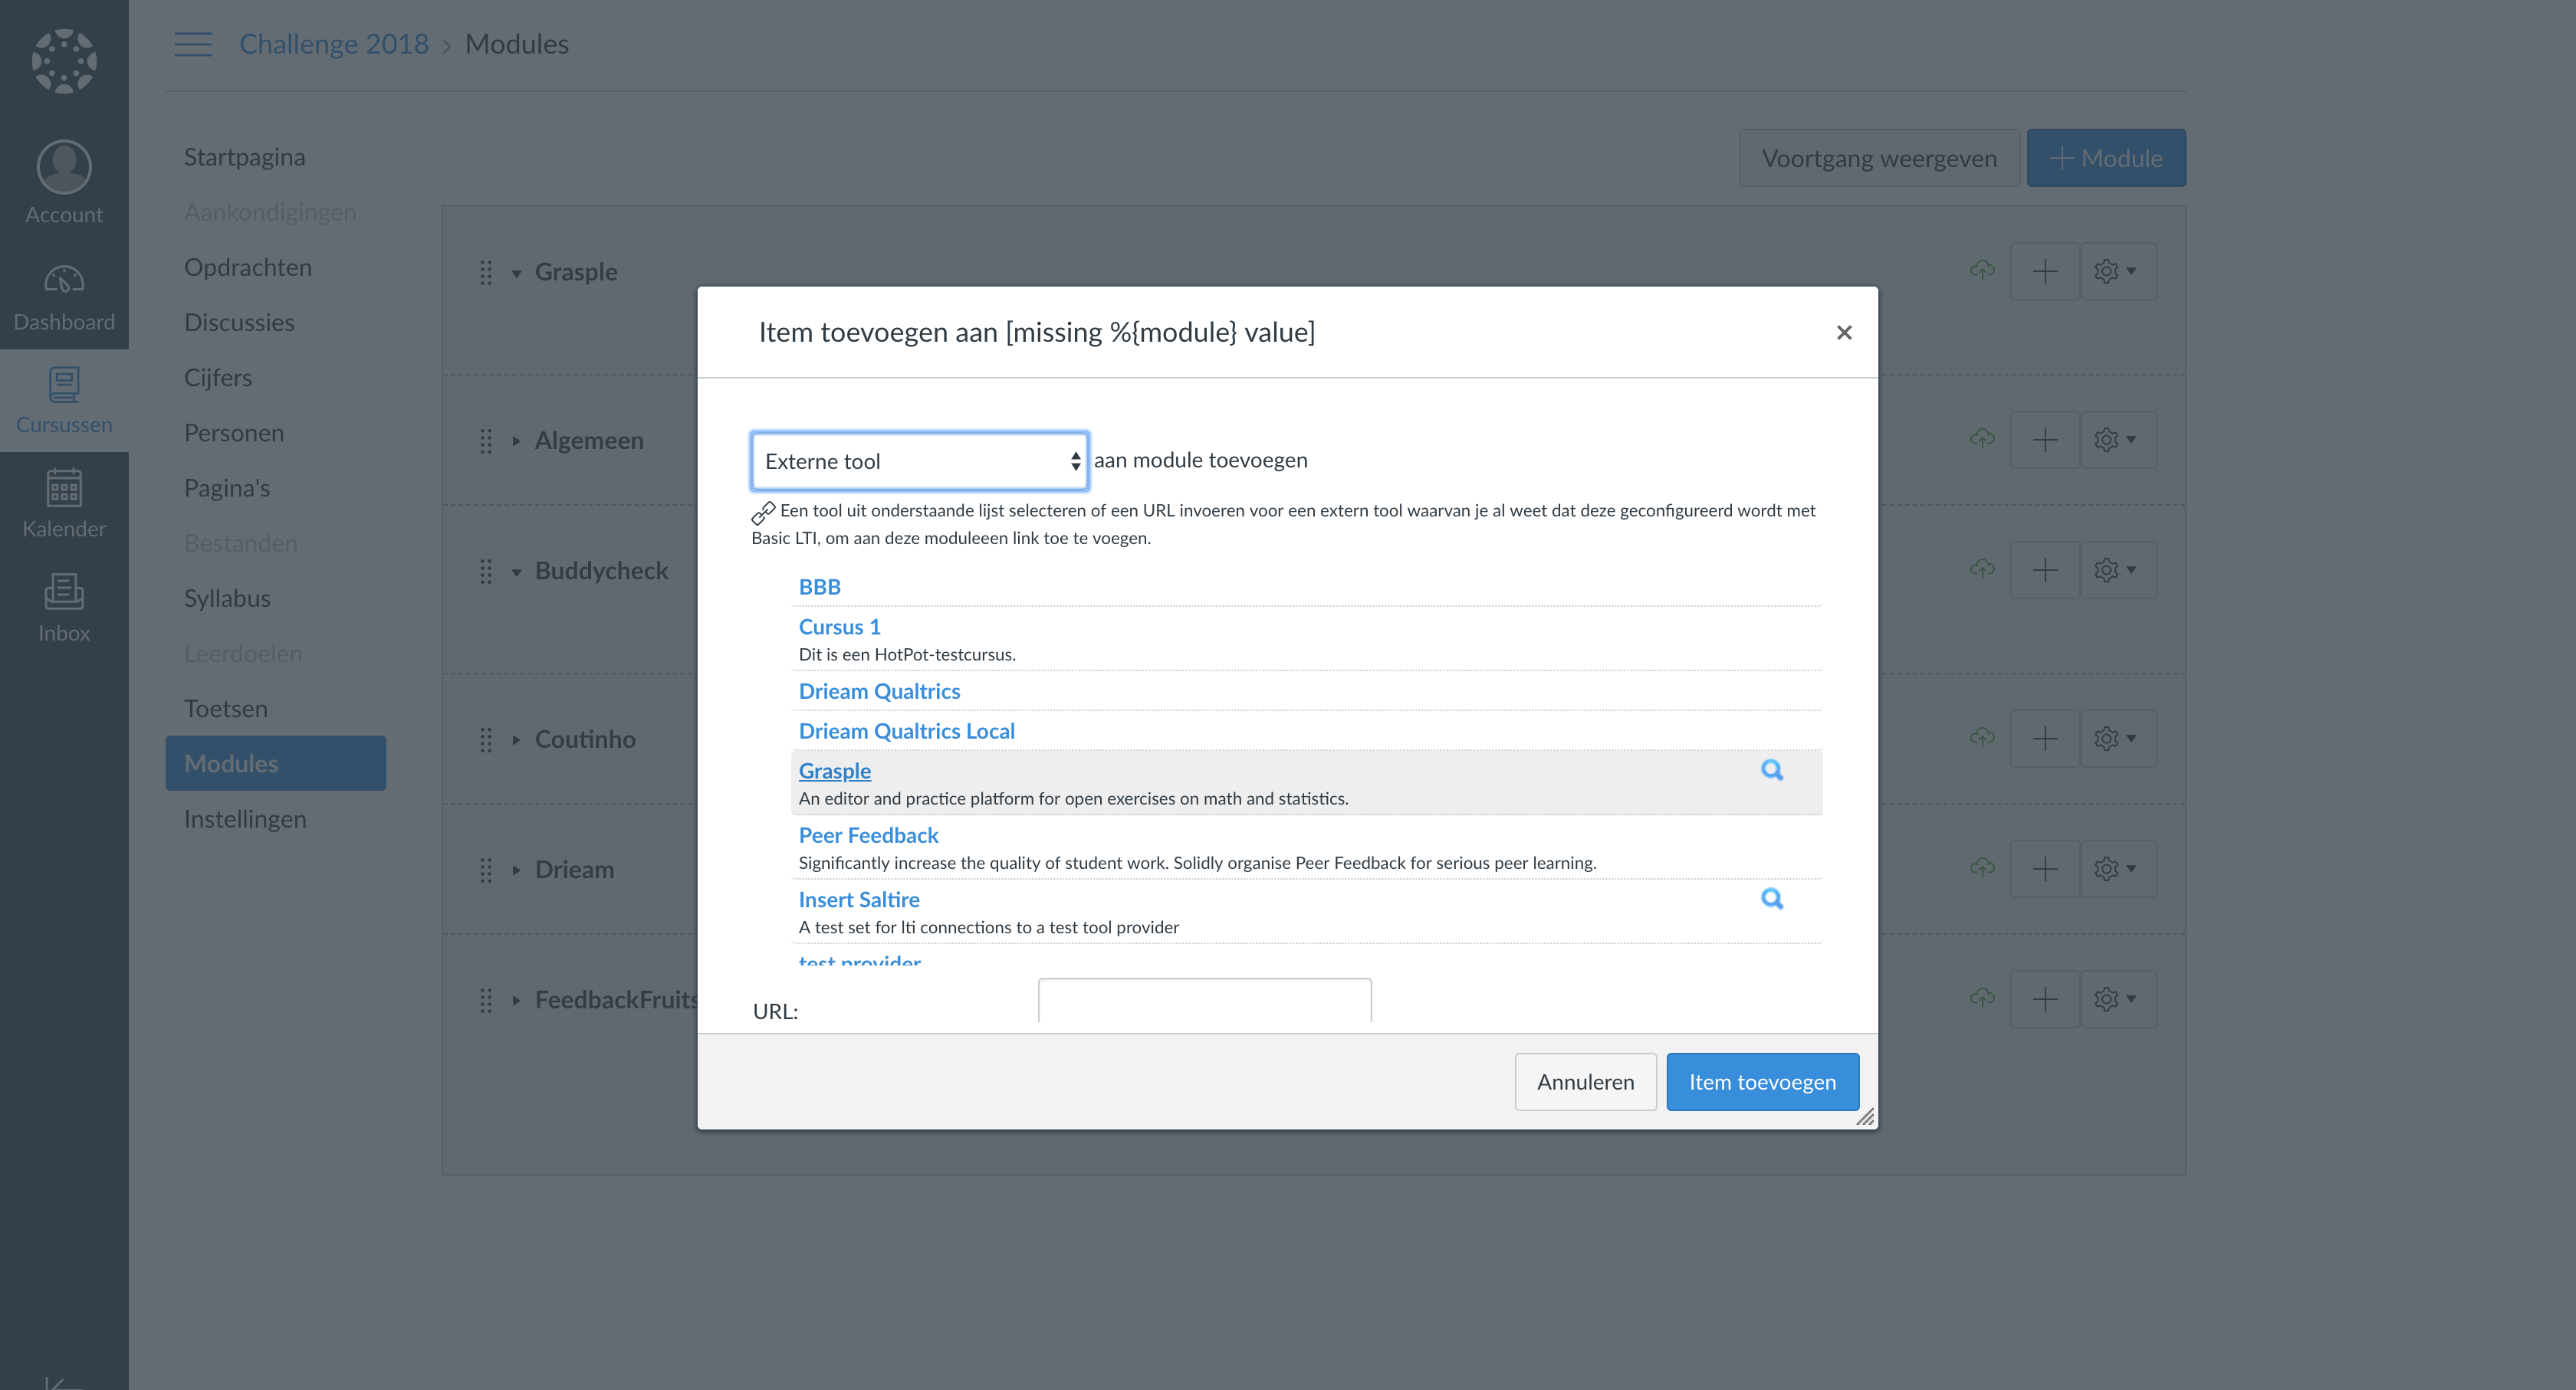Viewport: 2576px width, 1390px height.
Task: Open Syllabus in course navigation
Action: (227, 598)
